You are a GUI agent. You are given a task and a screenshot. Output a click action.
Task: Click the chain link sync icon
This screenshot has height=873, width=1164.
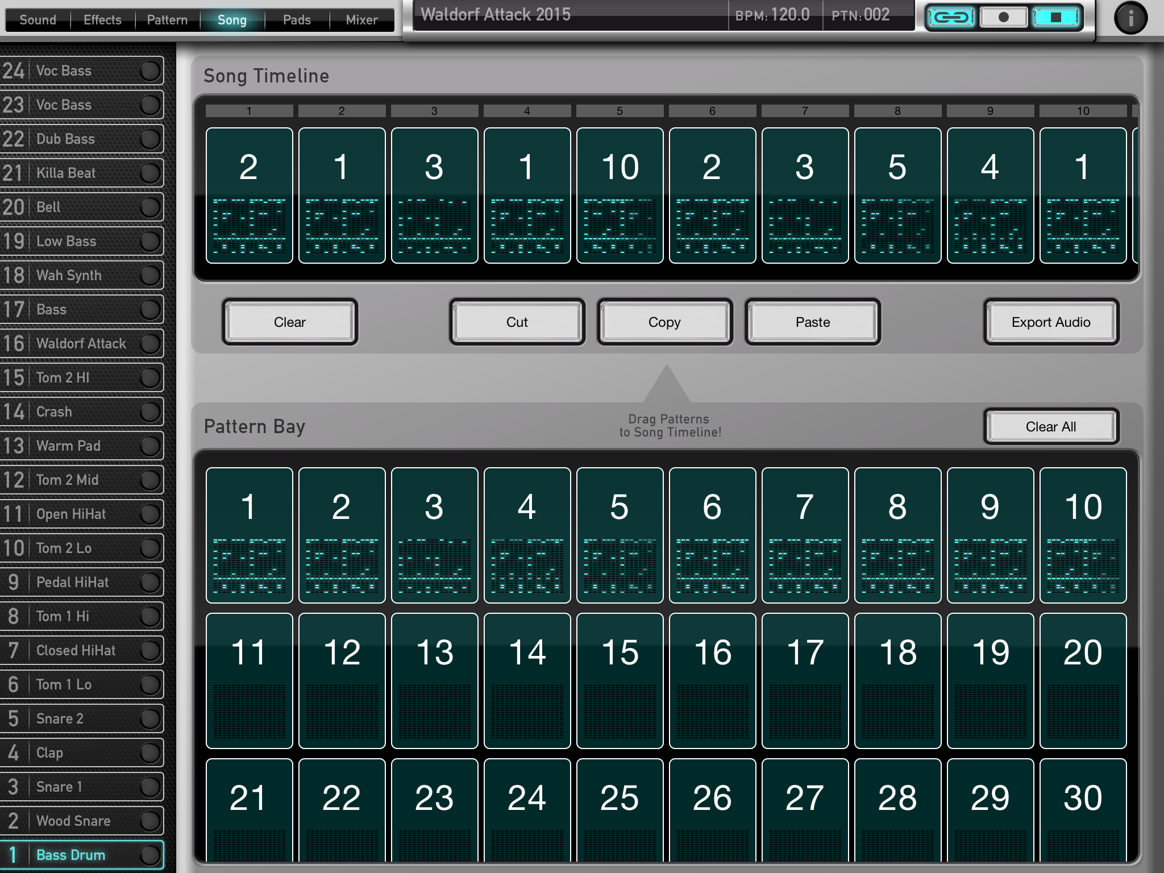tap(951, 17)
